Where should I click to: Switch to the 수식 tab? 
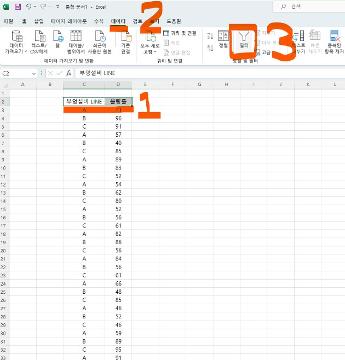pos(99,21)
